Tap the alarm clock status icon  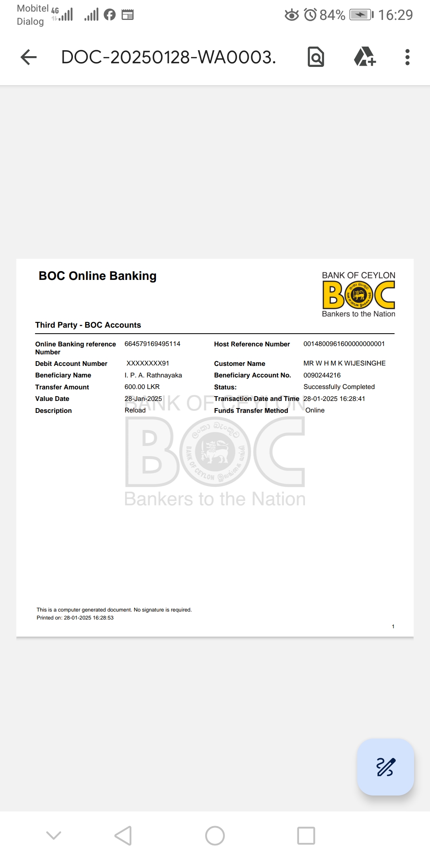[310, 15]
